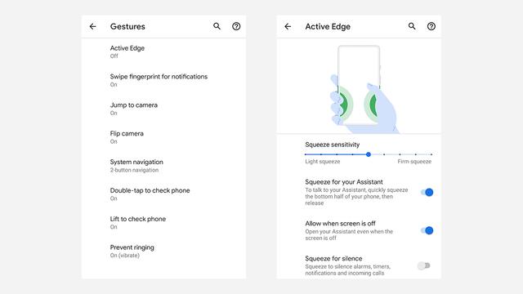
Task: Toggle Squeeze for your Assistant switch
Action: (x=427, y=193)
